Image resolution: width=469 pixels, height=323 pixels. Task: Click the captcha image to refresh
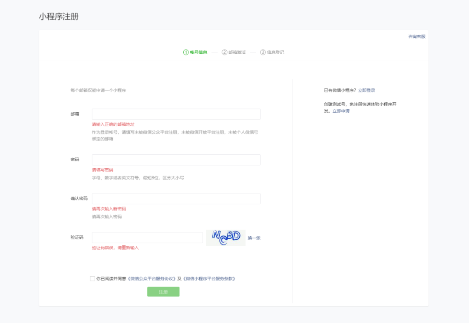225,238
